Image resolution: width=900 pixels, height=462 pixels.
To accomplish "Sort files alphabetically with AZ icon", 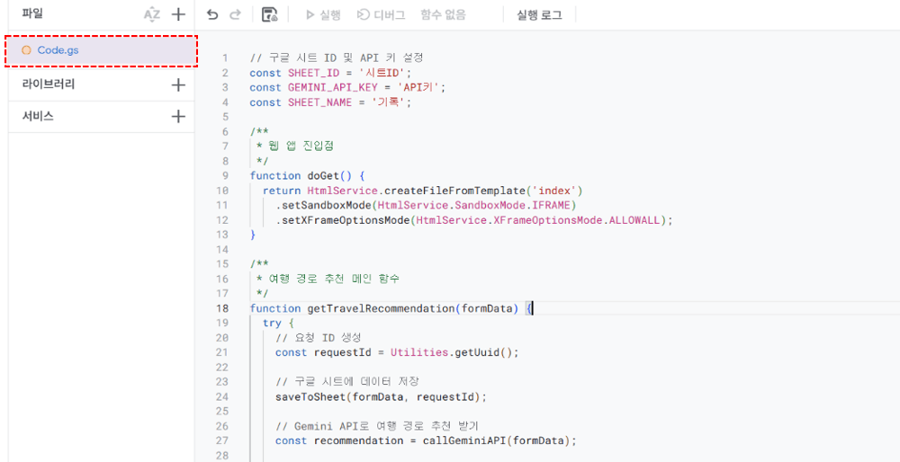I will coord(152,14).
